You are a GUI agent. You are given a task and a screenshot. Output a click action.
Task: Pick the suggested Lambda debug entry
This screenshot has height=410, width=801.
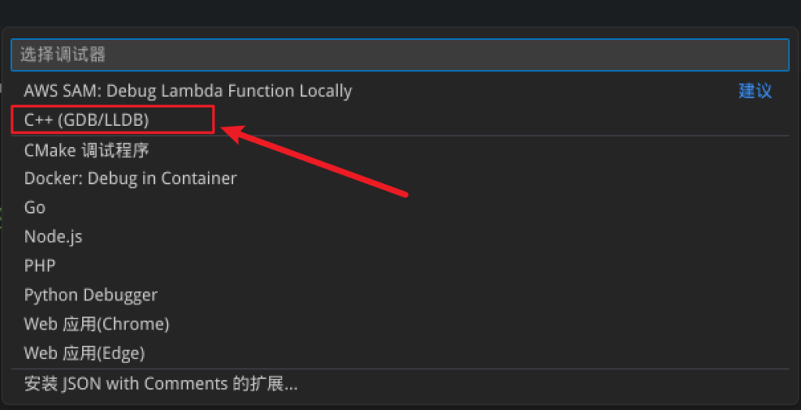(400, 91)
